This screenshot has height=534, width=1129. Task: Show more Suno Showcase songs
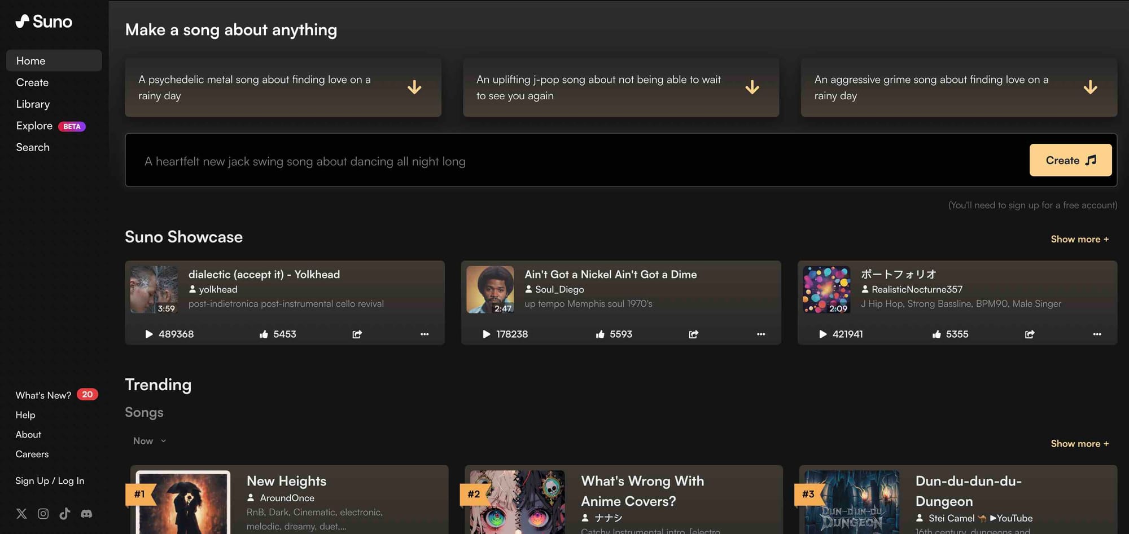point(1079,239)
